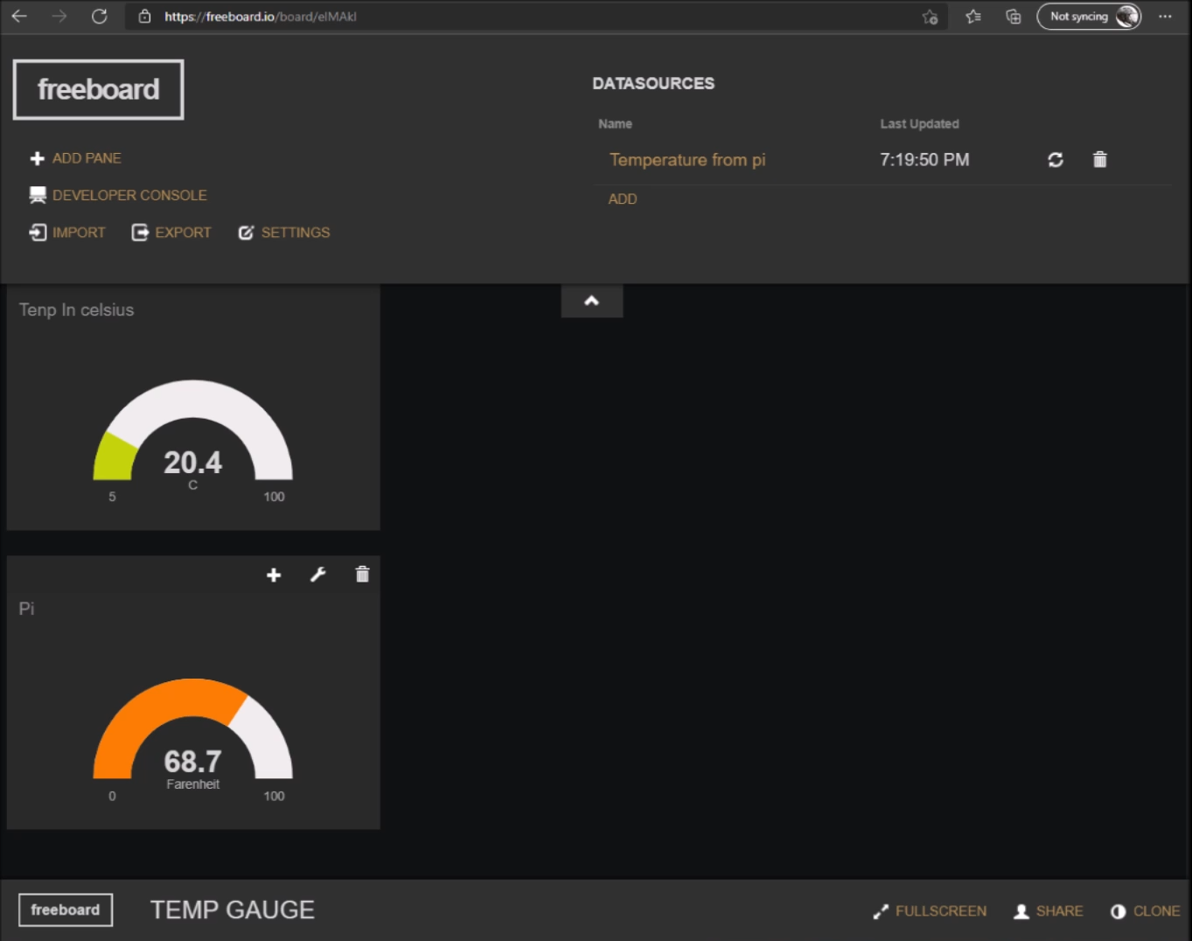Collapse the admin panel with the up chevron
Image resolution: width=1192 pixels, height=941 pixels.
click(x=592, y=301)
